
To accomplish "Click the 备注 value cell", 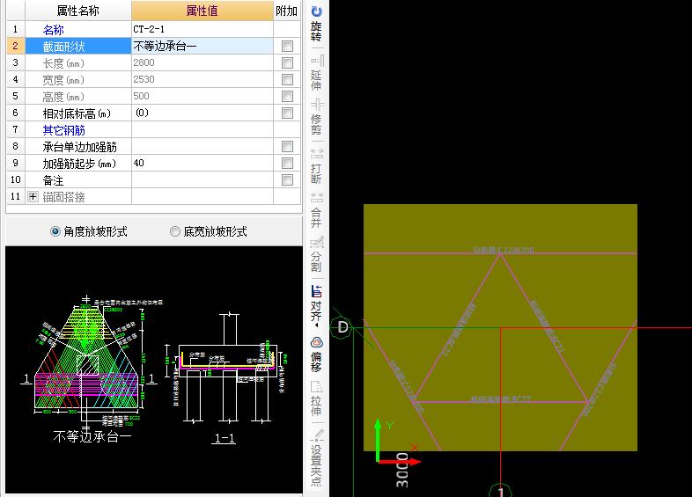I will 202,180.
